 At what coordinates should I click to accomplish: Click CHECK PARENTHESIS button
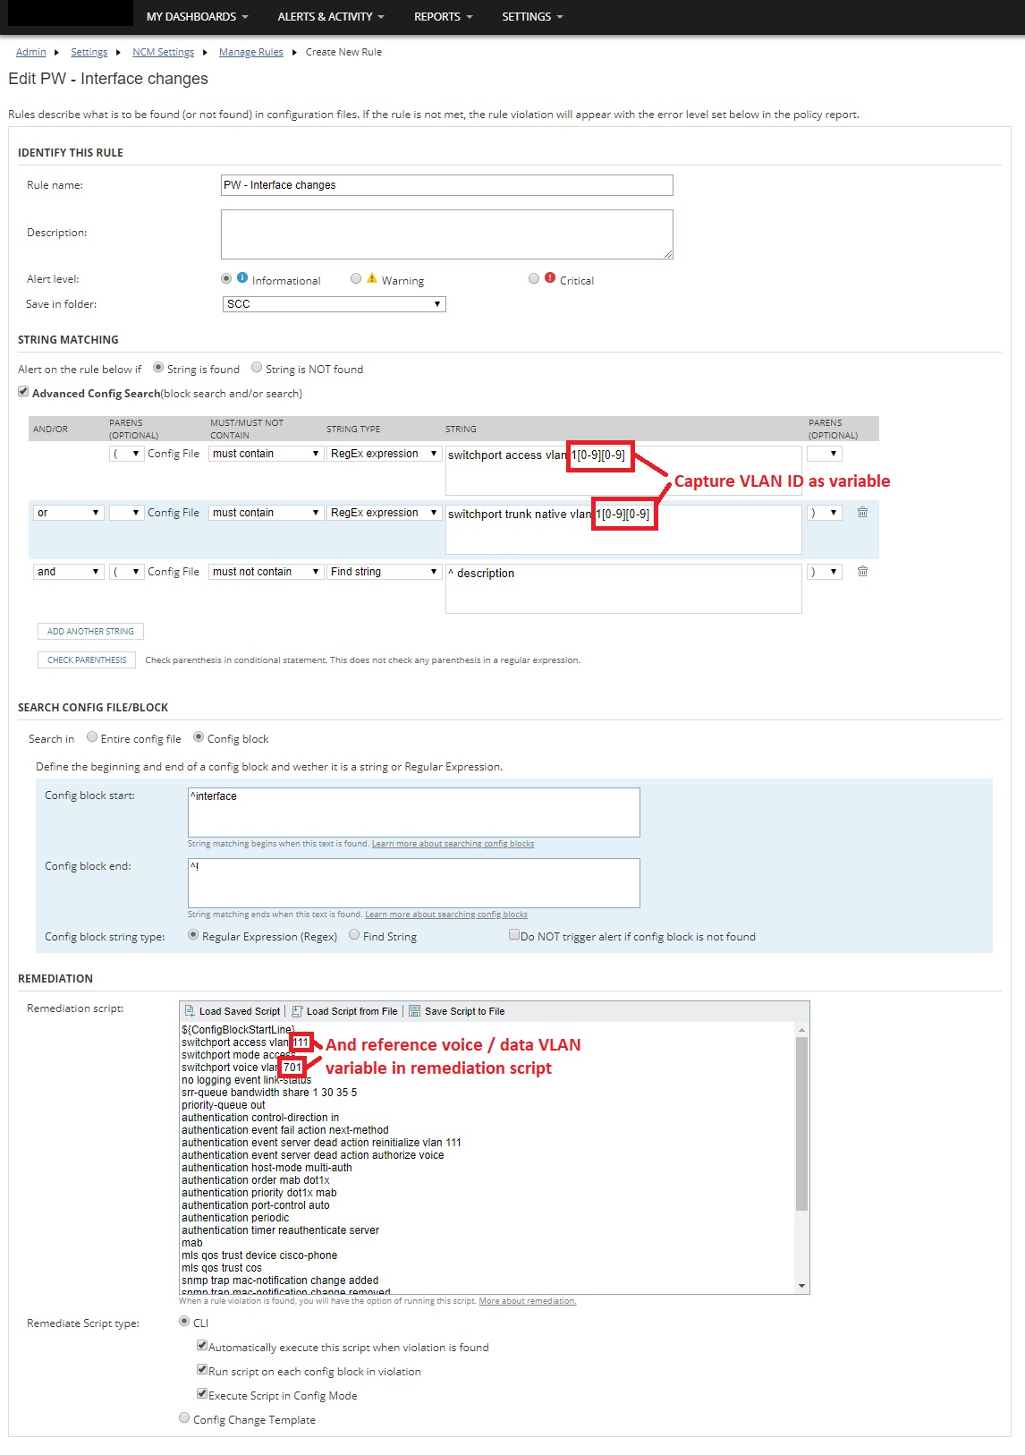(x=87, y=660)
